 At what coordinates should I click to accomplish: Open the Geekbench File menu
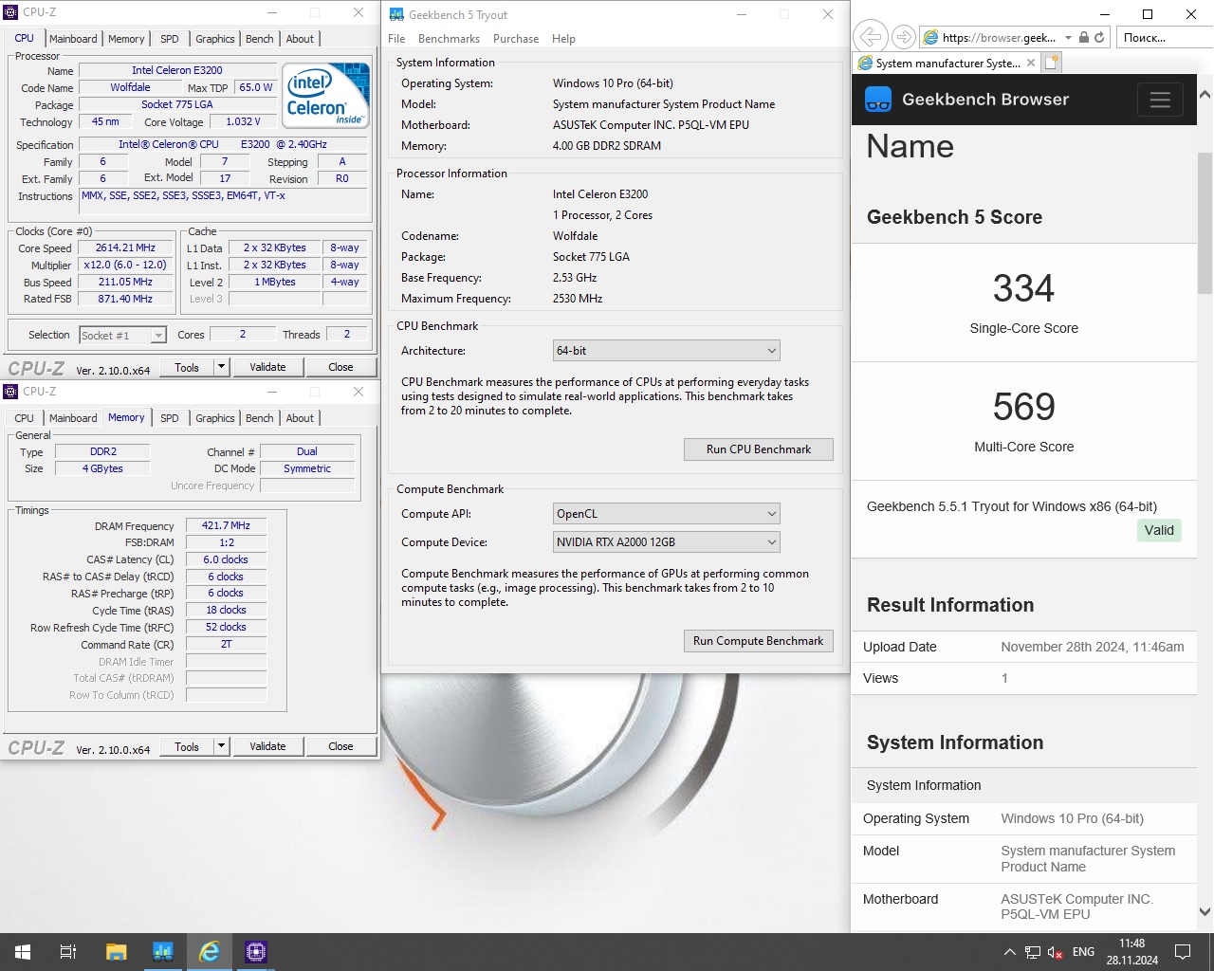pos(396,39)
